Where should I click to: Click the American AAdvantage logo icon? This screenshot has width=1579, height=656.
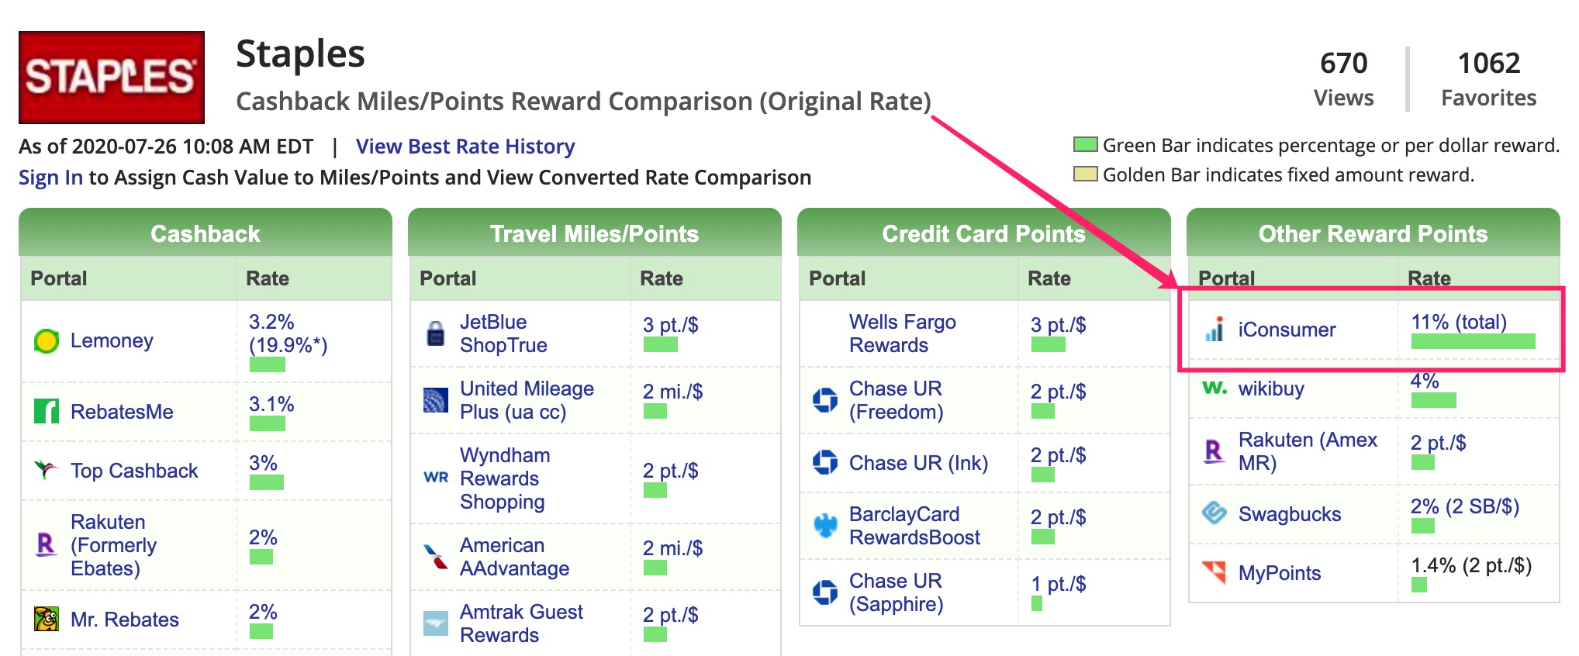tap(436, 557)
